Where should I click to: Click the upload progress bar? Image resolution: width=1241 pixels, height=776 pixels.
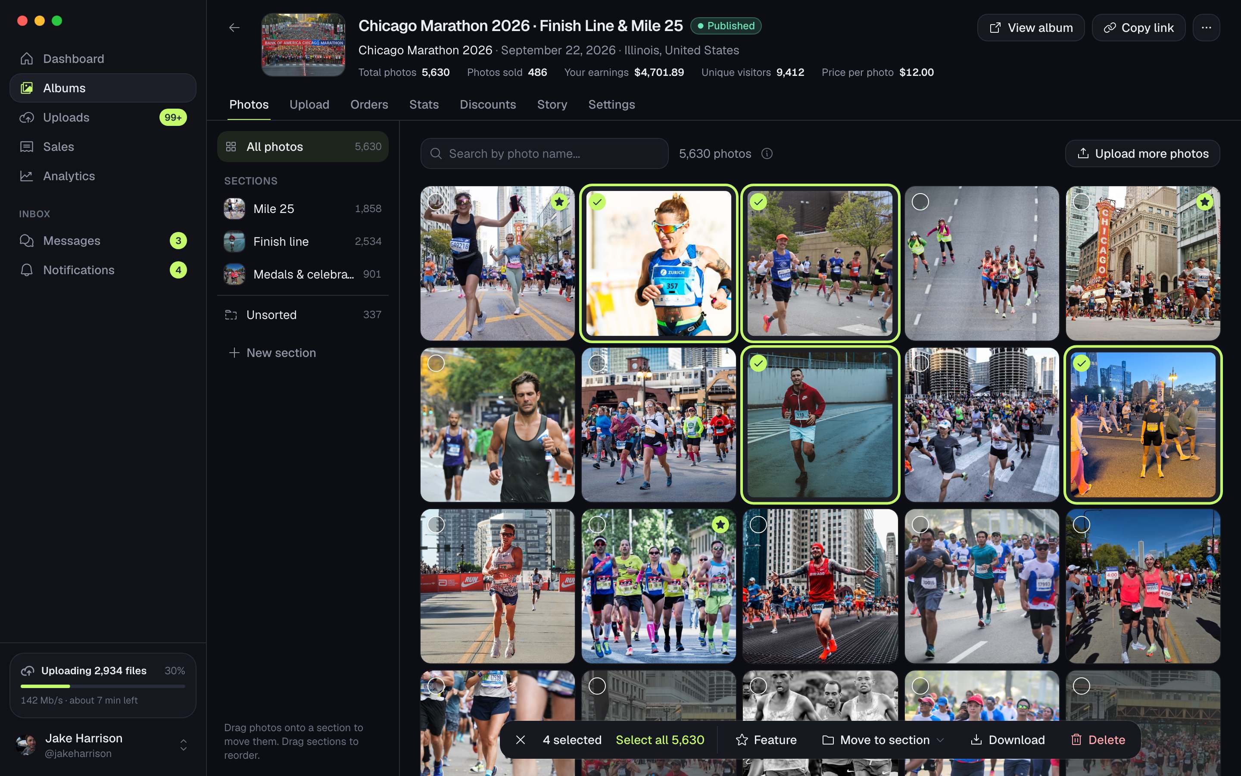(103, 686)
